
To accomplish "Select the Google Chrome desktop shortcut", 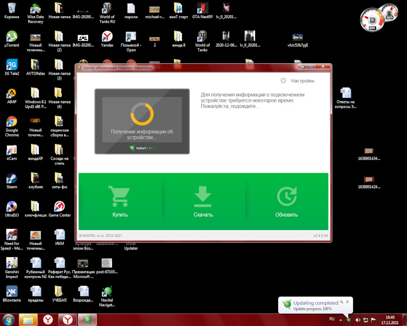I will 12,126.
